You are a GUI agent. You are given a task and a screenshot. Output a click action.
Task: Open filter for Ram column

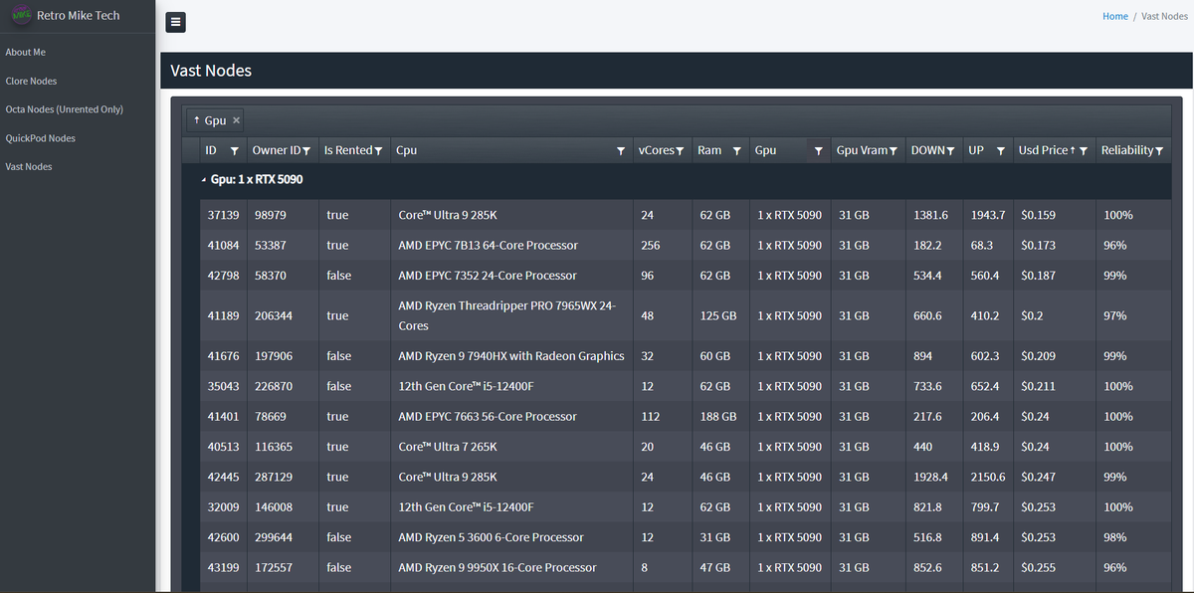[x=737, y=151]
